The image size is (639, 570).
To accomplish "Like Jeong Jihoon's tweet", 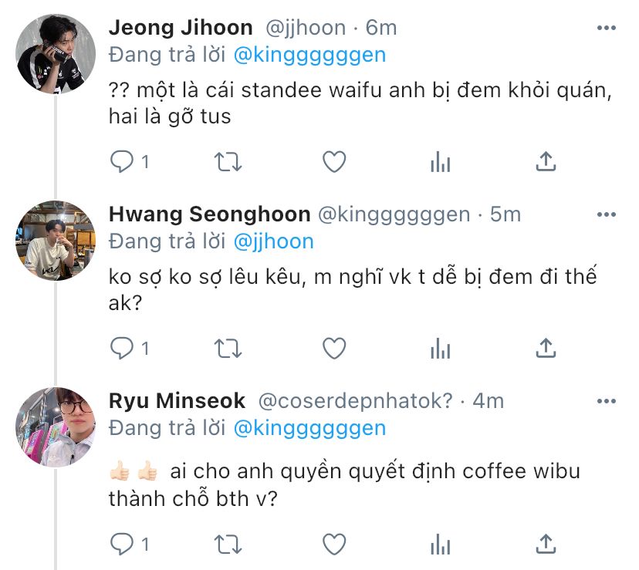I will (x=334, y=162).
